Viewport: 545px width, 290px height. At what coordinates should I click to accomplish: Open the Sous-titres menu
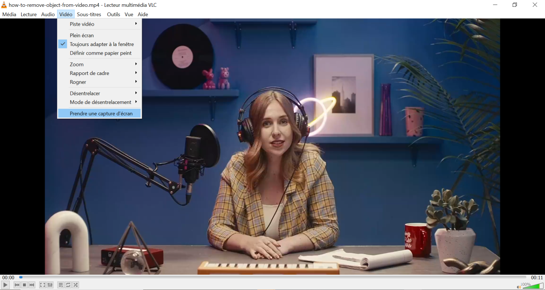point(89,14)
